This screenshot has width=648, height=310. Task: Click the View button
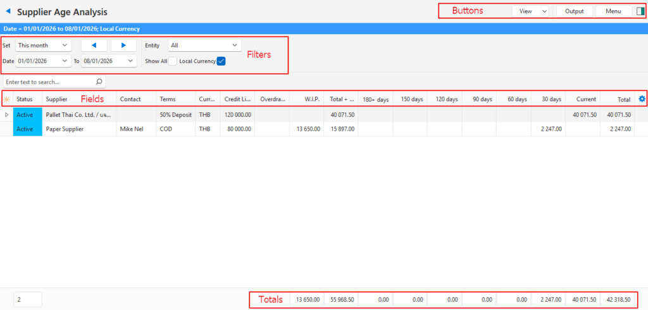(525, 11)
